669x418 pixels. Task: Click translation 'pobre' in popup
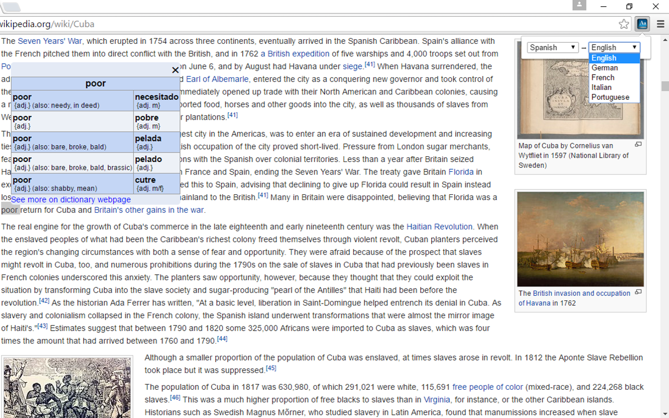click(x=147, y=118)
